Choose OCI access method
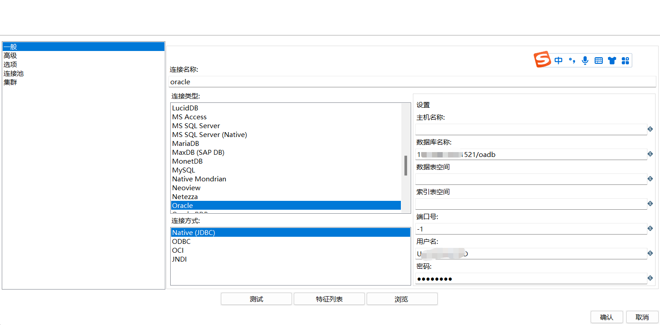 coord(291,250)
